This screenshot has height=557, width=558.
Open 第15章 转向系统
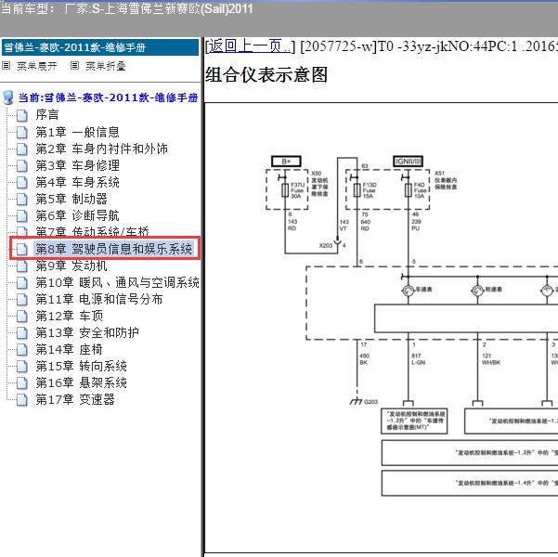point(81,367)
